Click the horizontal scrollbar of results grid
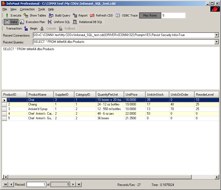 [109, 177]
